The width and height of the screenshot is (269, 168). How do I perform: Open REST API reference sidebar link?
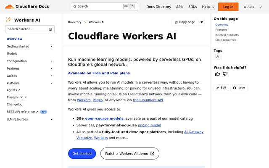point(22,112)
